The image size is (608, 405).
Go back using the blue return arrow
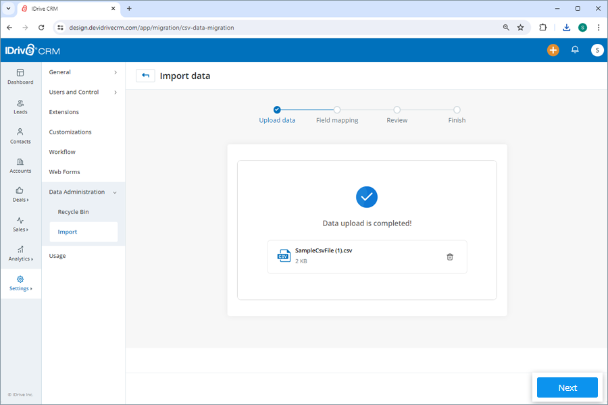pos(145,76)
